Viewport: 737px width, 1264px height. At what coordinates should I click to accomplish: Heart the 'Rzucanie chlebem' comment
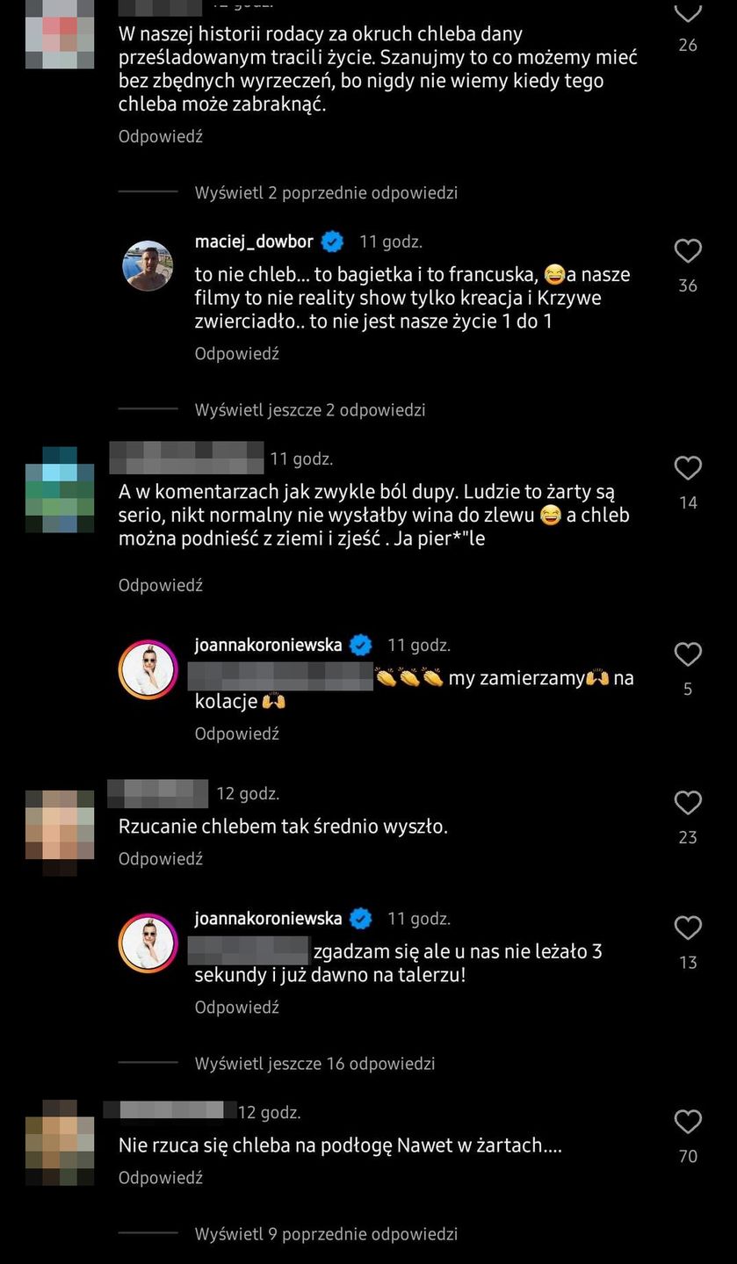(688, 803)
